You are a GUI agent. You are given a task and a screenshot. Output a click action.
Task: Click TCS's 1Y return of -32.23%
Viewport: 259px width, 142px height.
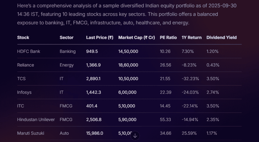pyautogui.click(x=190, y=79)
